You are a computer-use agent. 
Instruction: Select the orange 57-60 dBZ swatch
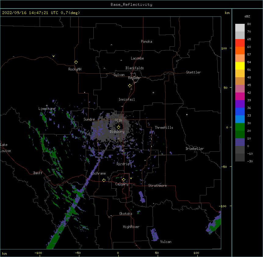coord(240,50)
